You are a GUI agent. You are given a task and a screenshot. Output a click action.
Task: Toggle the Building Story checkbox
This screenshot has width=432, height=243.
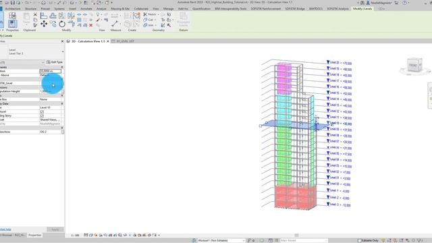click(x=42, y=116)
